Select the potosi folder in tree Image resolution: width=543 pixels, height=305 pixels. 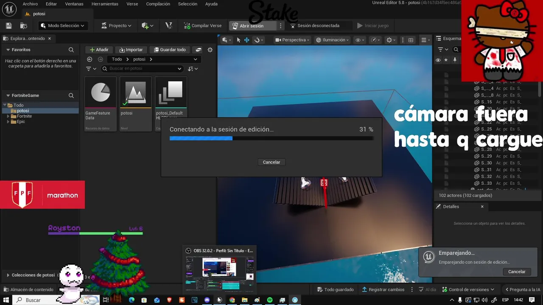pyautogui.click(x=40, y=111)
